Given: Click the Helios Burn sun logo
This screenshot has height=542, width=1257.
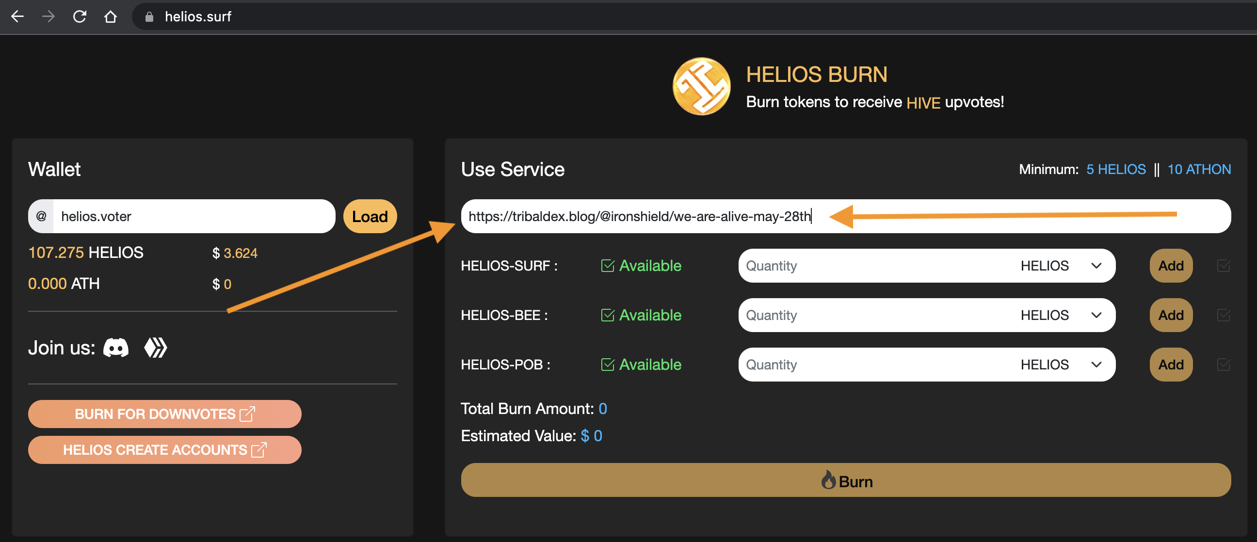Looking at the screenshot, I should [x=701, y=87].
